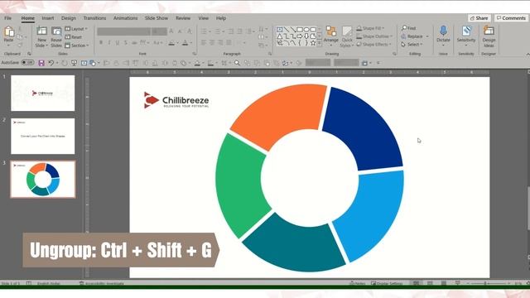Screen dimensions: 530x298
Task: Click the Share button
Action: pos(479,18)
